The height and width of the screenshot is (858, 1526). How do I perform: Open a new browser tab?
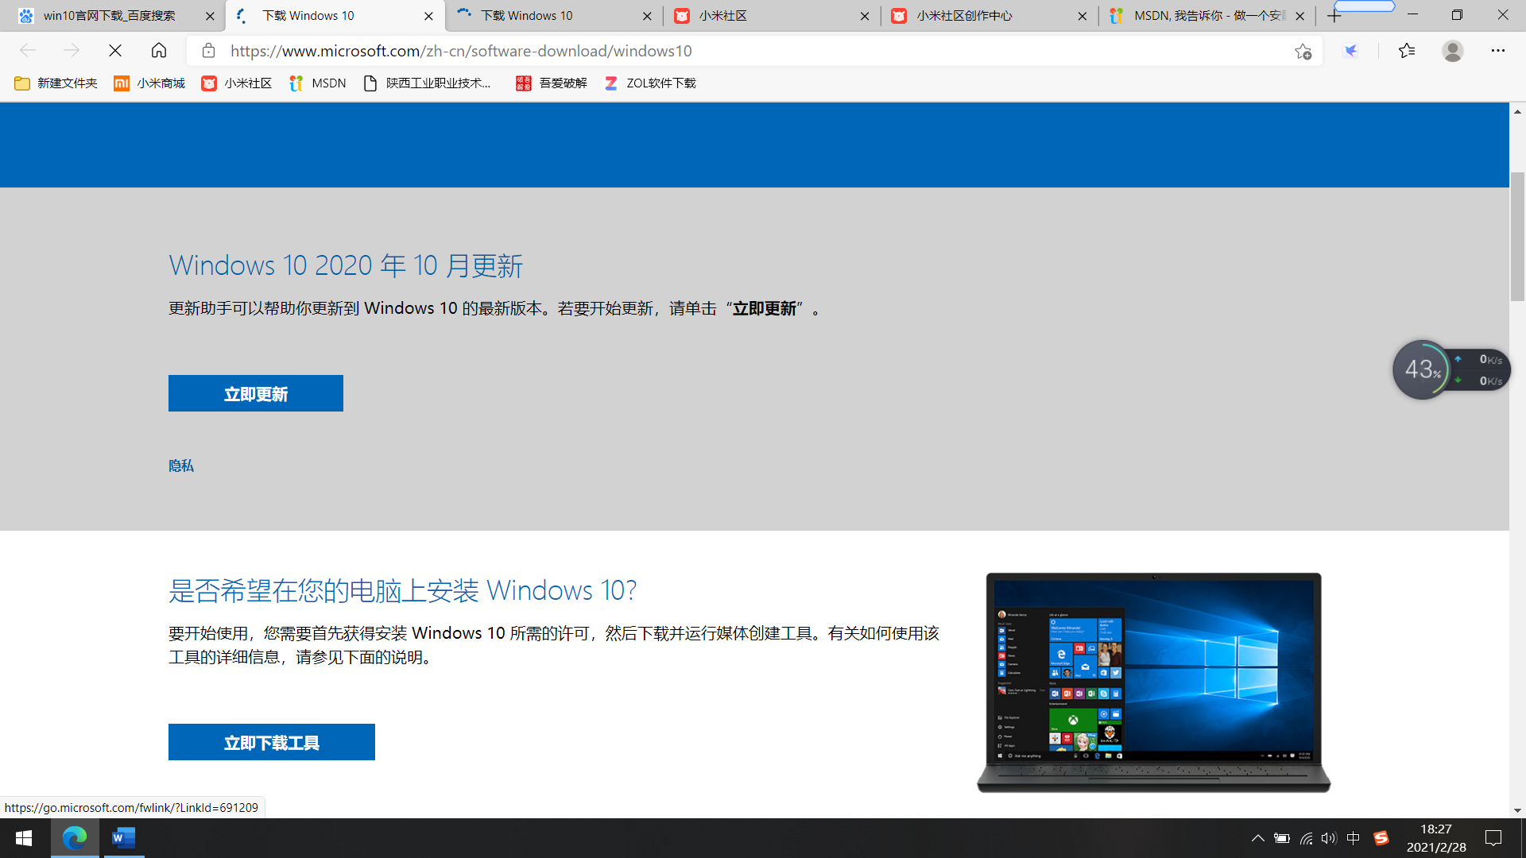(1334, 16)
